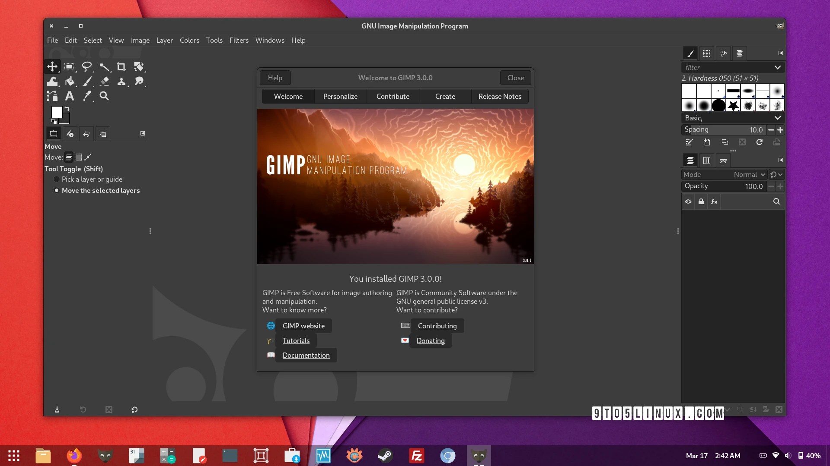The image size is (830, 466).
Task: Select the Text tool
Action: 69,96
